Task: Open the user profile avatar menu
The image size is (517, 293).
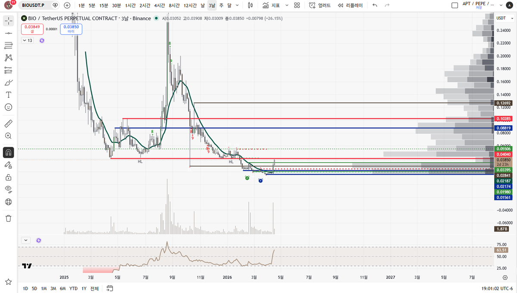Action: (x=8, y=6)
